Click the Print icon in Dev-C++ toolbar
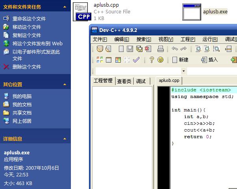 click(x=161, y=49)
